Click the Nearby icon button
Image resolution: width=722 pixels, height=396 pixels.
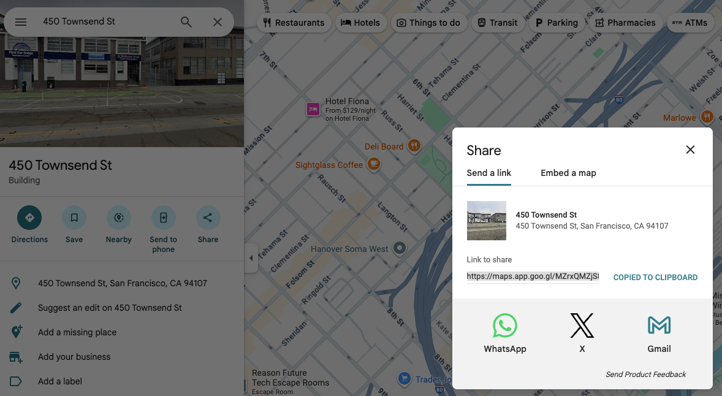click(x=119, y=218)
